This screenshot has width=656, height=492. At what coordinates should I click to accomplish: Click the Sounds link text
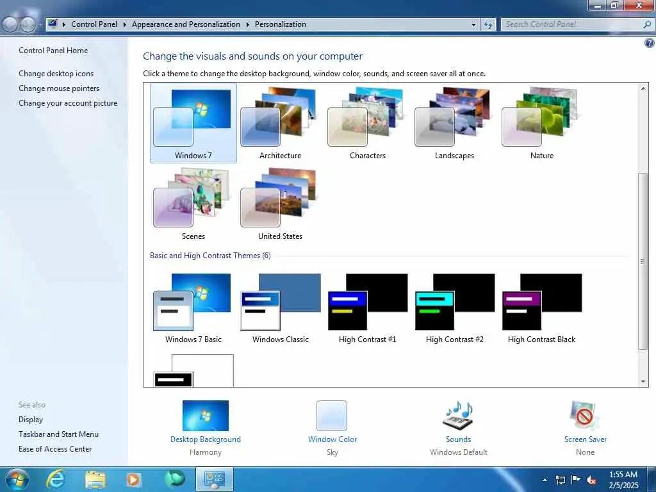pyautogui.click(x=458, y=439)
